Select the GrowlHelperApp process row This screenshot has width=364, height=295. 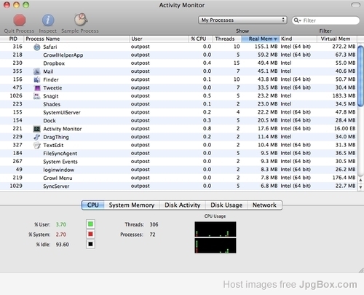(x=178, y=55)
